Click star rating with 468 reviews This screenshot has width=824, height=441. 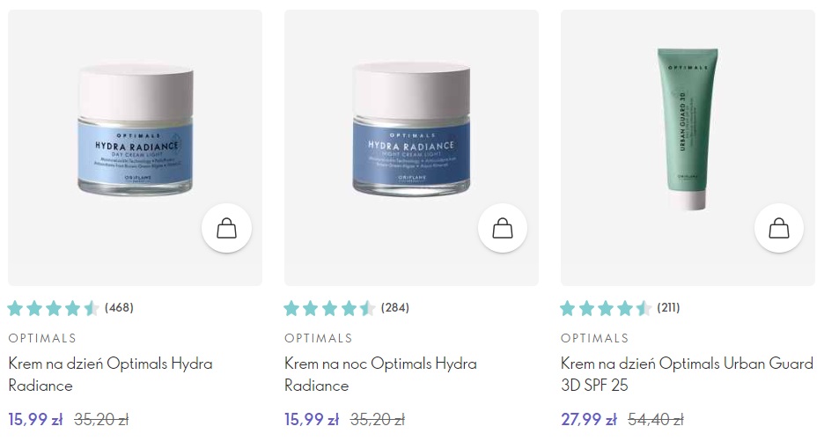54,308
